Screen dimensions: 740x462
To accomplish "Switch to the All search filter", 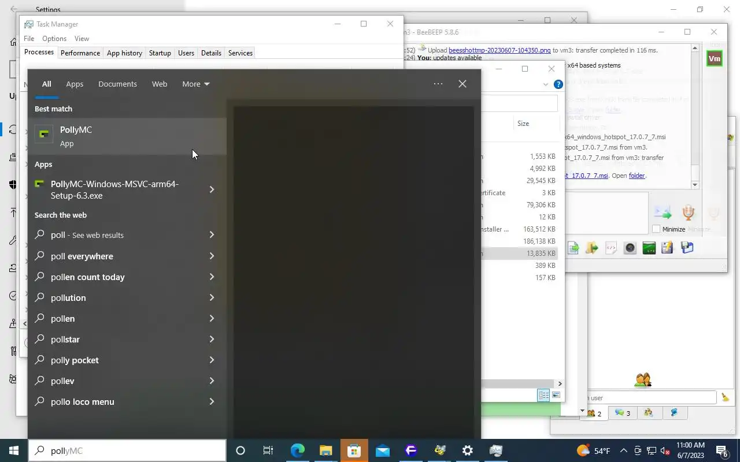I will click(46, 84).
